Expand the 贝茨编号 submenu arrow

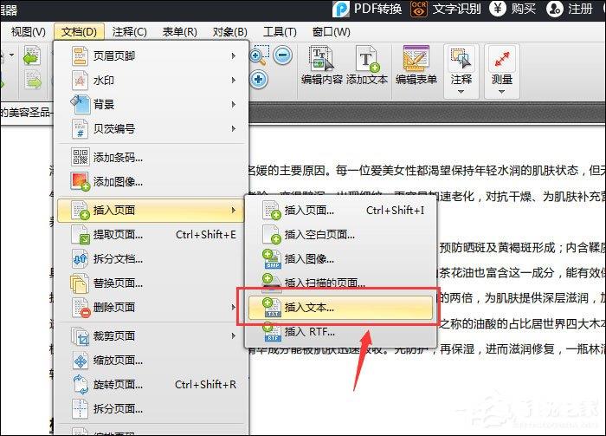(234, 129)
